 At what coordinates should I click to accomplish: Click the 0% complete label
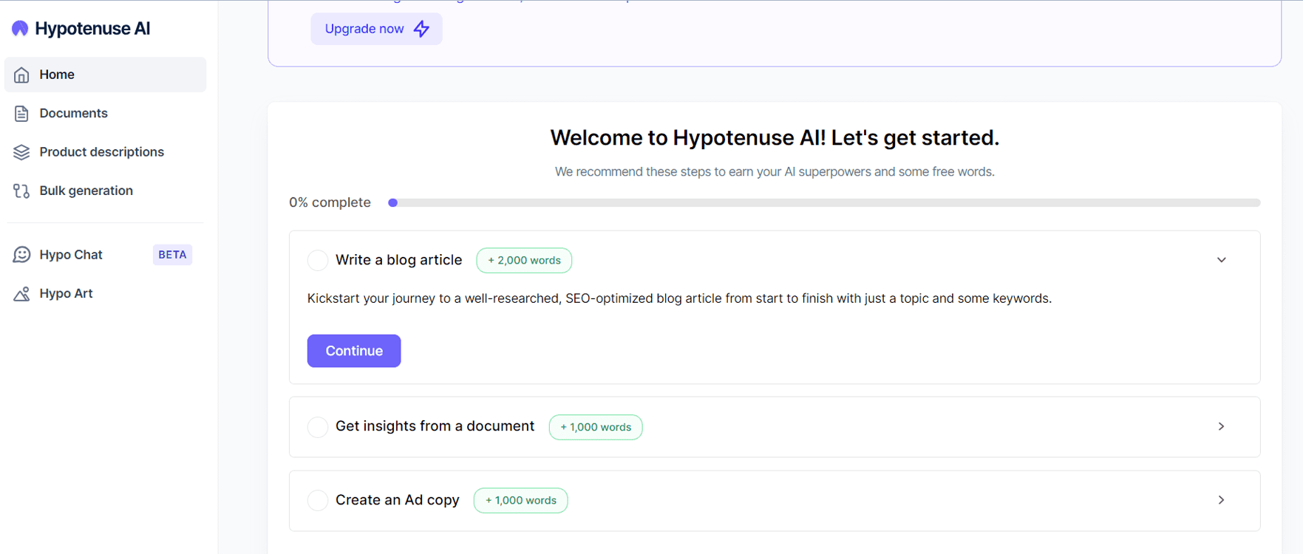330,202
